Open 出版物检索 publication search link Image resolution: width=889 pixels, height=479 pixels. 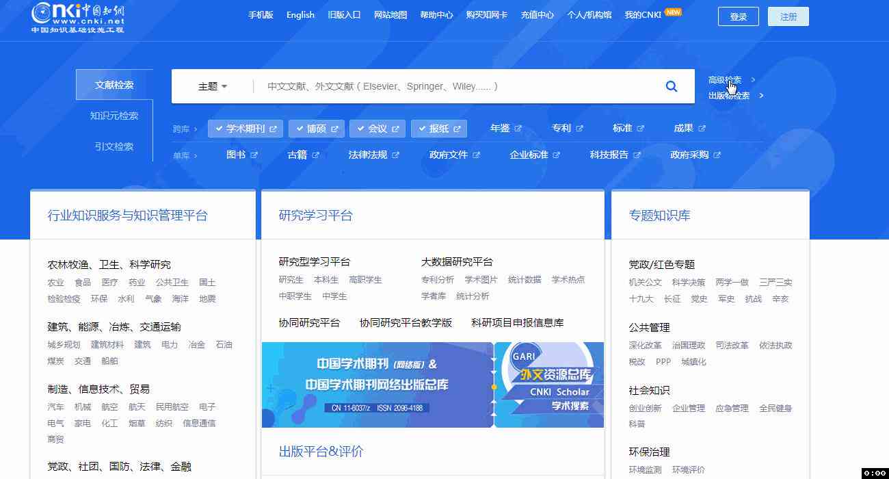729,96
